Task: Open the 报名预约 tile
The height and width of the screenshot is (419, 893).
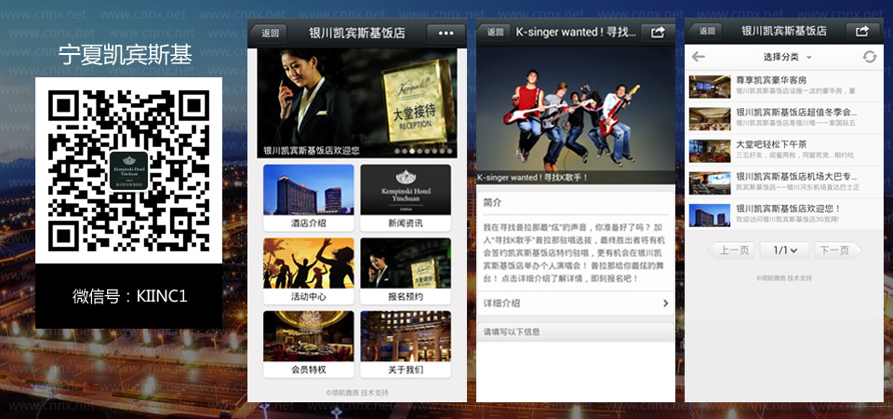Action: [x=406, y=271]
